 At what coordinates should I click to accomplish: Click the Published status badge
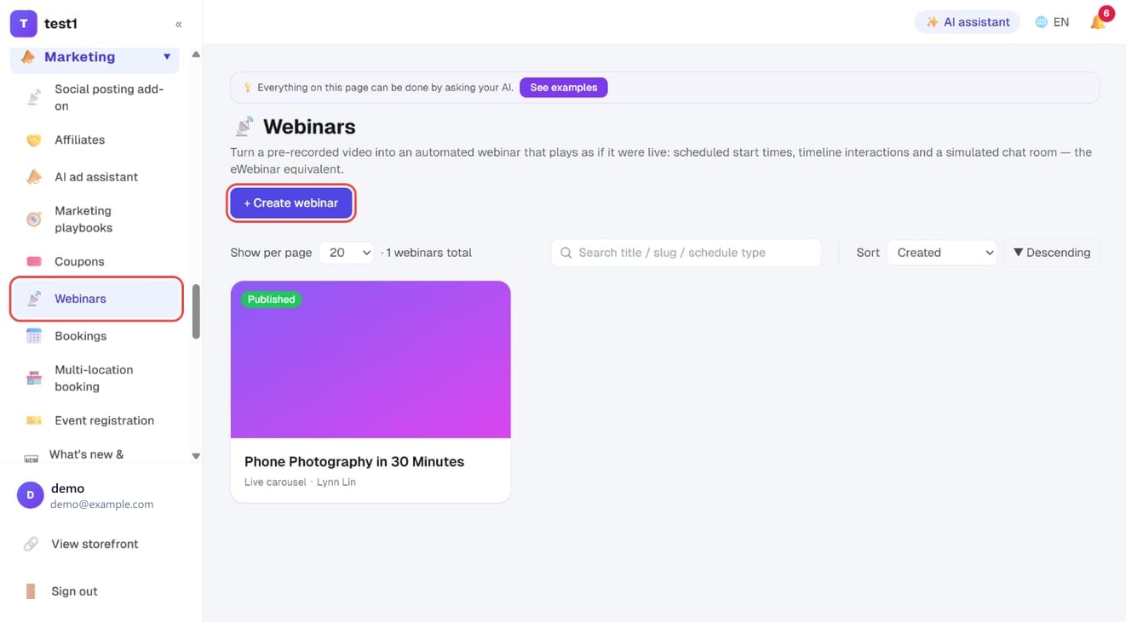click(x=271, y=300)
